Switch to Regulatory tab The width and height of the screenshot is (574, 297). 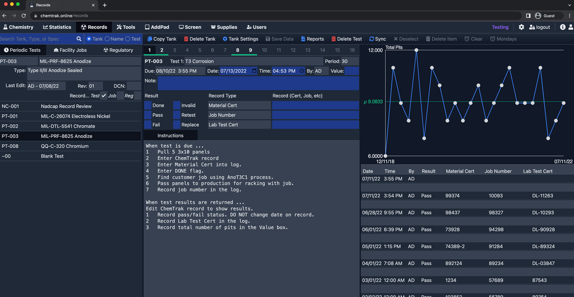(x=118, y=50)
